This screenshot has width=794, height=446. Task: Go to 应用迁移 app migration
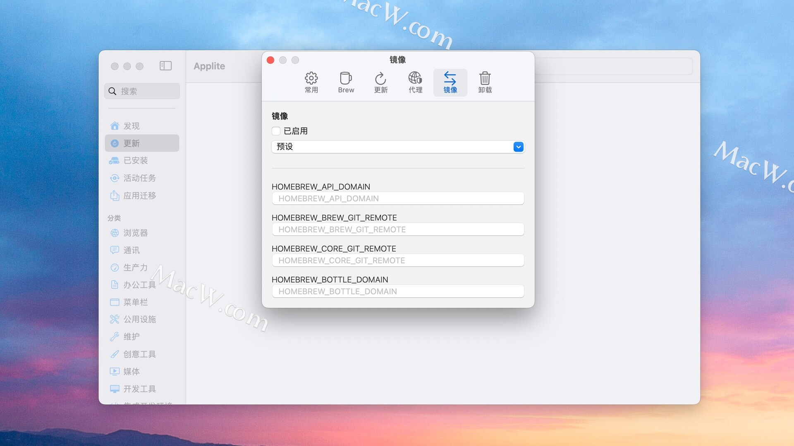[139, 196]
